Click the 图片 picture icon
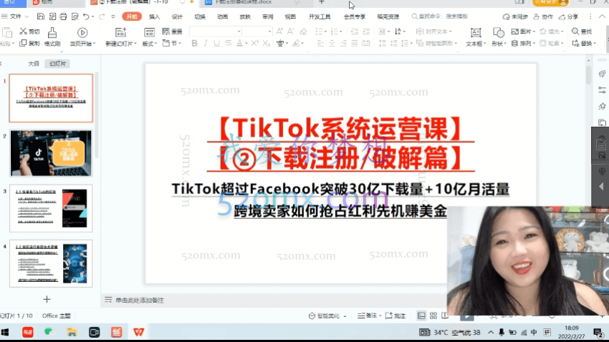This screenshot has width=609, height=342. click(515, 31)
